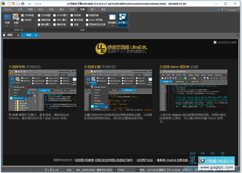Switch to the 格式 format ribbon tab
Screen dimensions: 242x173
[x=41, y=9]
